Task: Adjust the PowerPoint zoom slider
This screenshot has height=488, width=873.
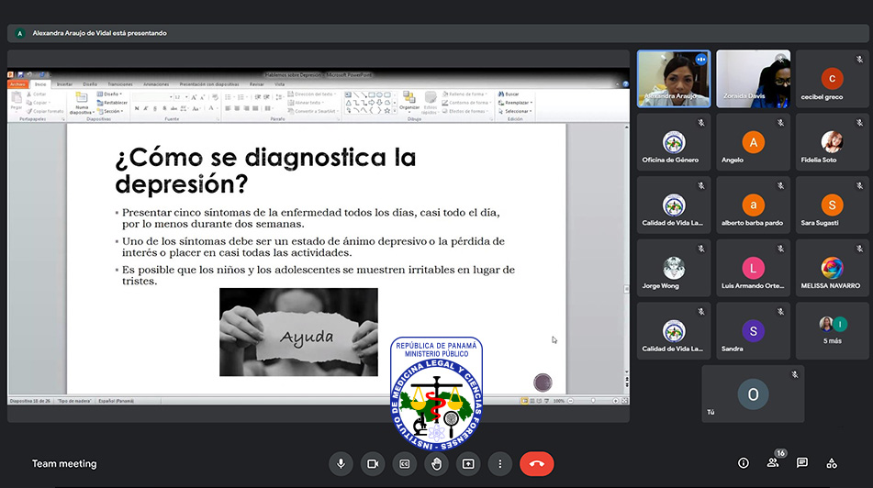Action: pyautogui.click(x=593, y=401)
